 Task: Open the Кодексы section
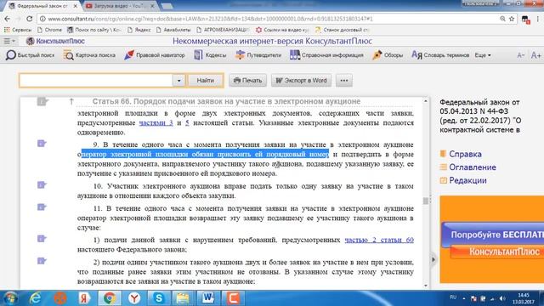pos(210,54)
